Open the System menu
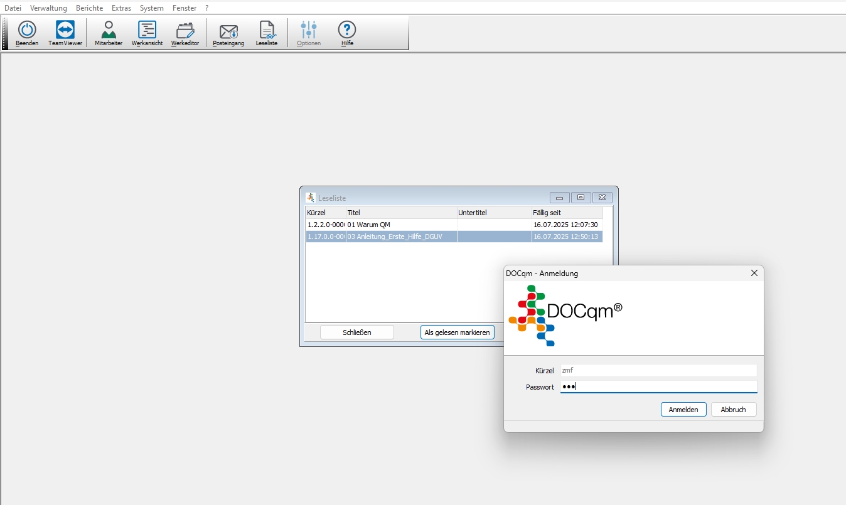 [x=152, y=8]
